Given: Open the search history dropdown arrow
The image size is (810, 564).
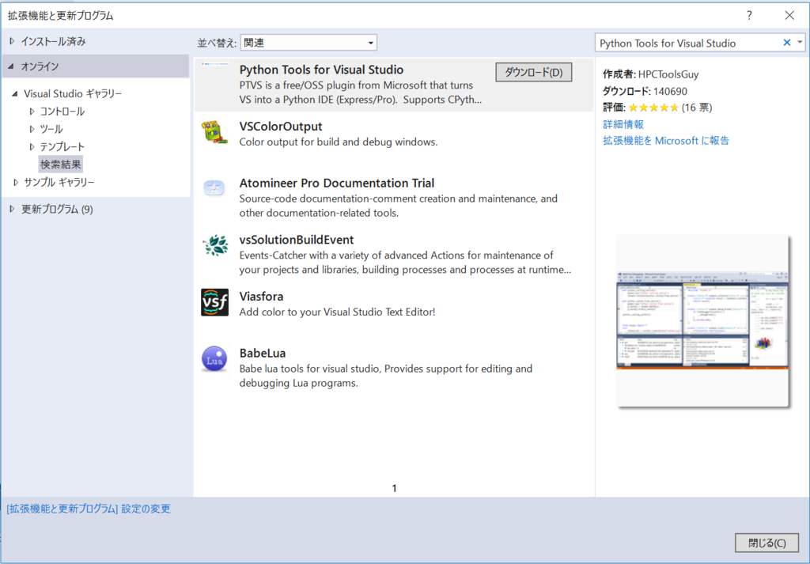Looking at the screenshot, I should pyautogui.click(x=800, y=43).
